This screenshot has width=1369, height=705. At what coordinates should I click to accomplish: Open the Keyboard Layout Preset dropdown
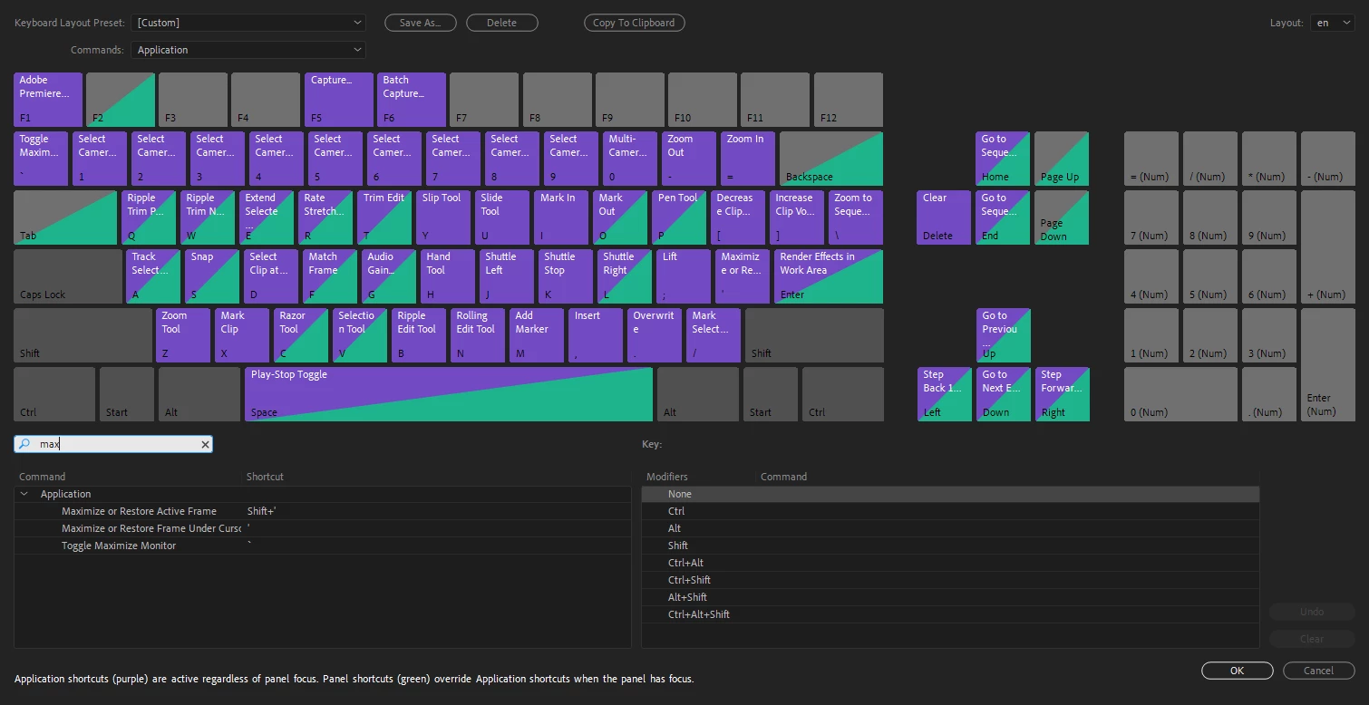248,23
